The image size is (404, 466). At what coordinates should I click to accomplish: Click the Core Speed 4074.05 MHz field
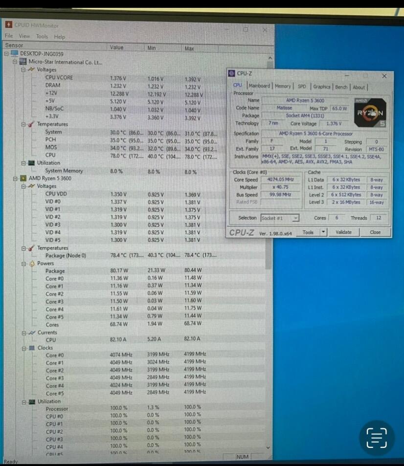[x=280, y=179]
